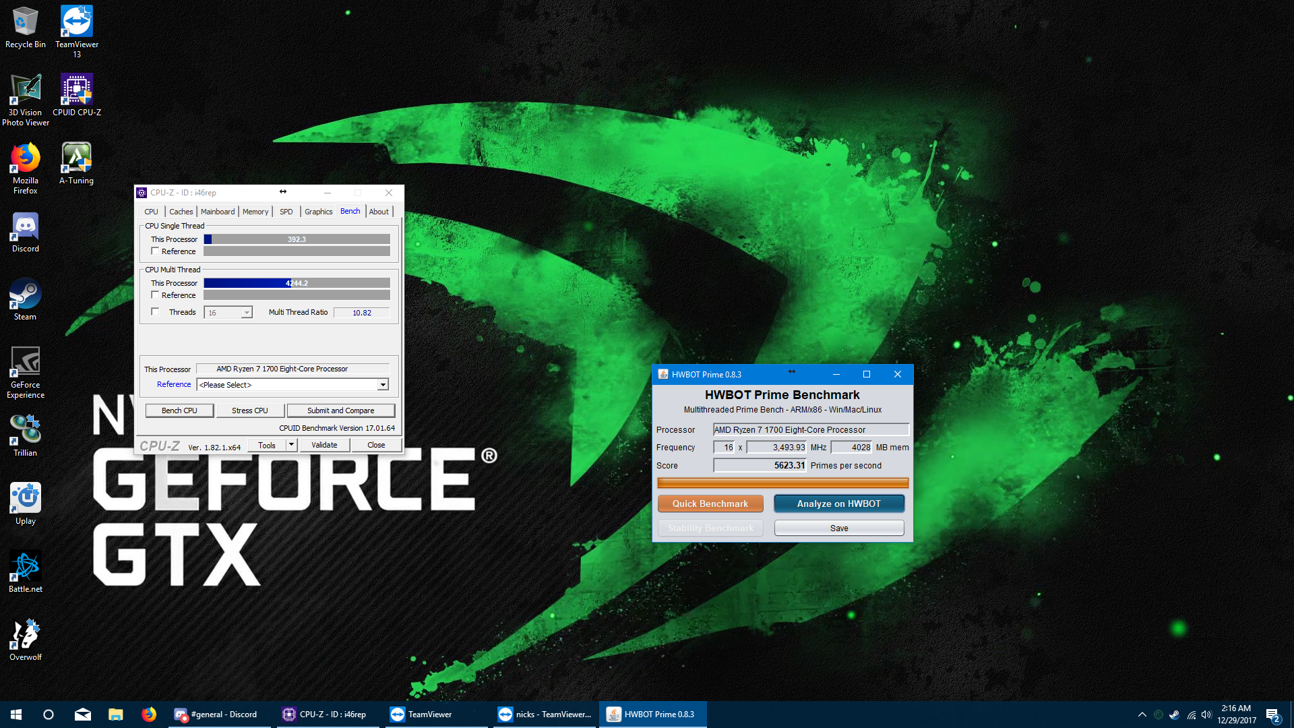Open Overwolf desktop shortcut
This screenshot has height=728, width=1294.
point(26,640)
